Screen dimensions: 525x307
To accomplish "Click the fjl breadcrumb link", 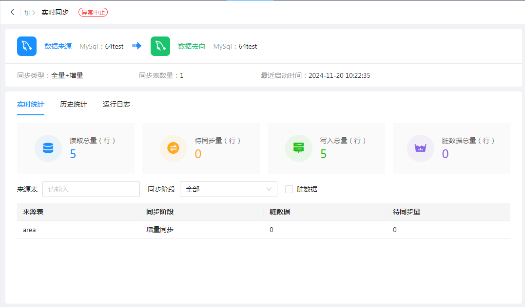I will point(27,13).
